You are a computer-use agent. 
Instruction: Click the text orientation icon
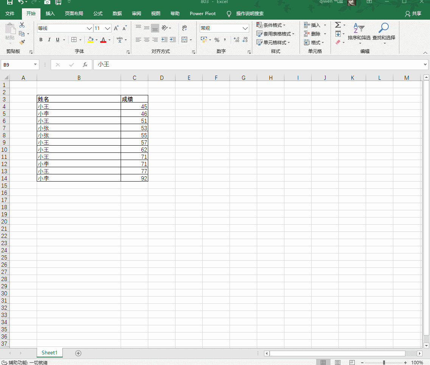pos(165,28)
